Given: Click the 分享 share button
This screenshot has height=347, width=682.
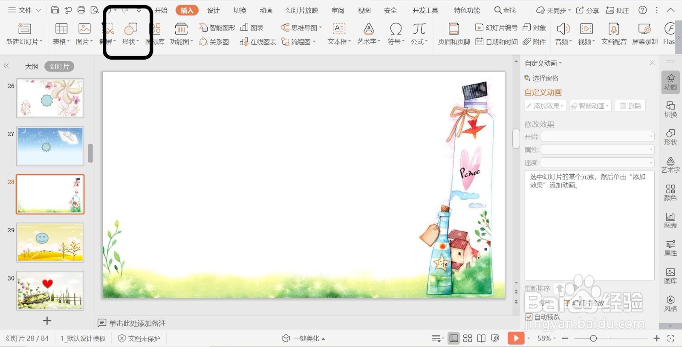Looking at the screenshot, I should pos(587,10).
